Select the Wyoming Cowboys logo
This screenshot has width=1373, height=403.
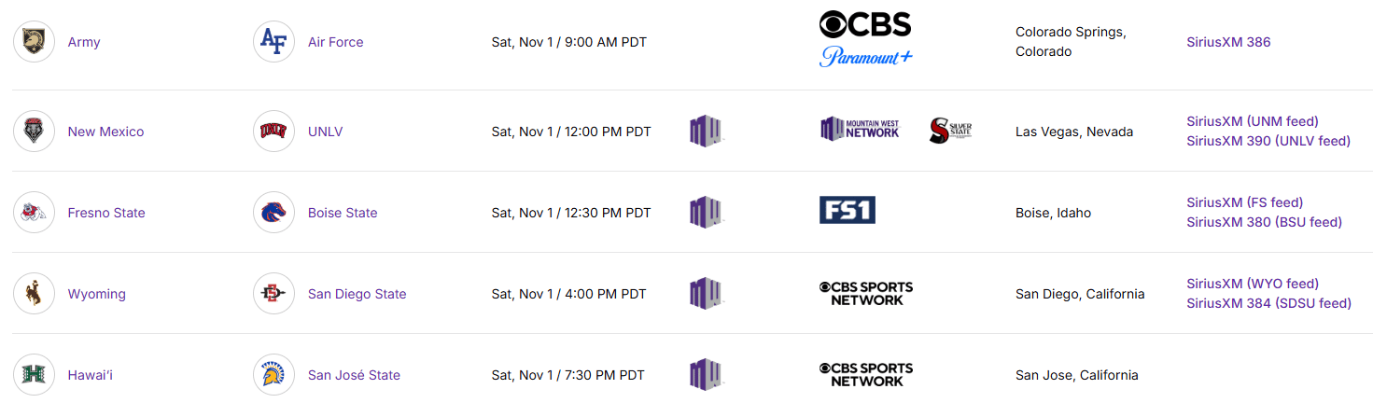pos(34,294)
